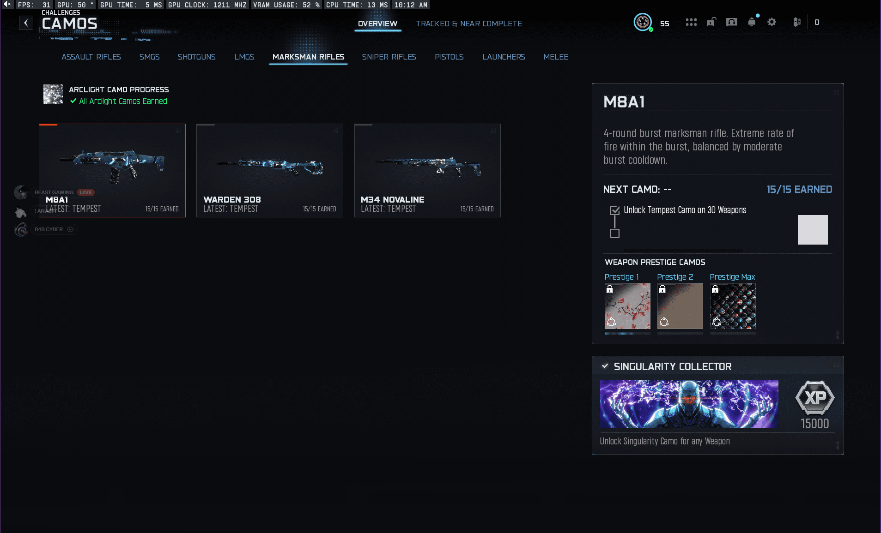This screenshot has width=881, height=533.
Task: Open notifications bell icon
Action: click(x=752, y=22)
